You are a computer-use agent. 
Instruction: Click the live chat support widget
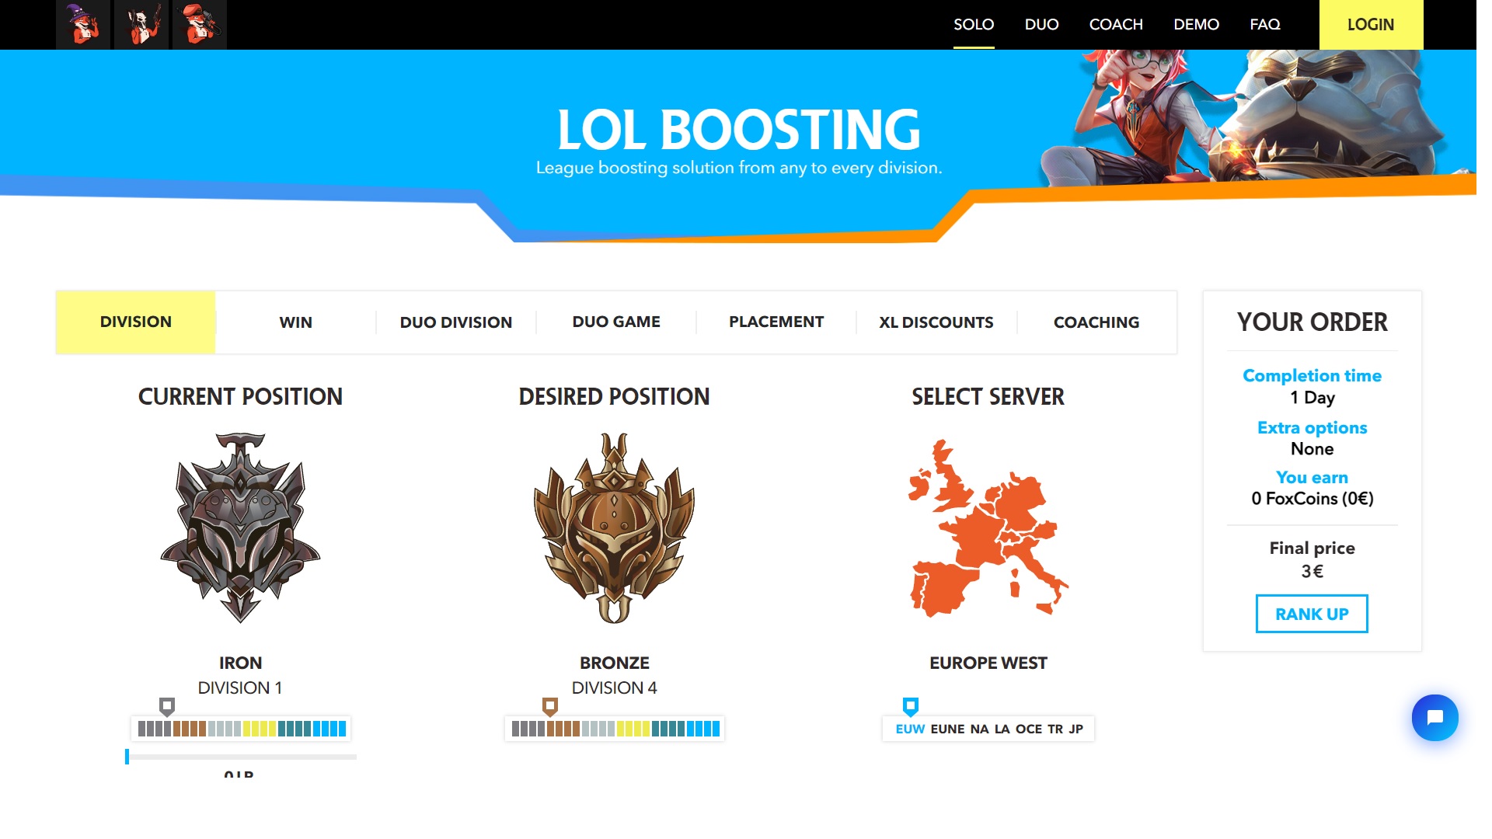1434,716
